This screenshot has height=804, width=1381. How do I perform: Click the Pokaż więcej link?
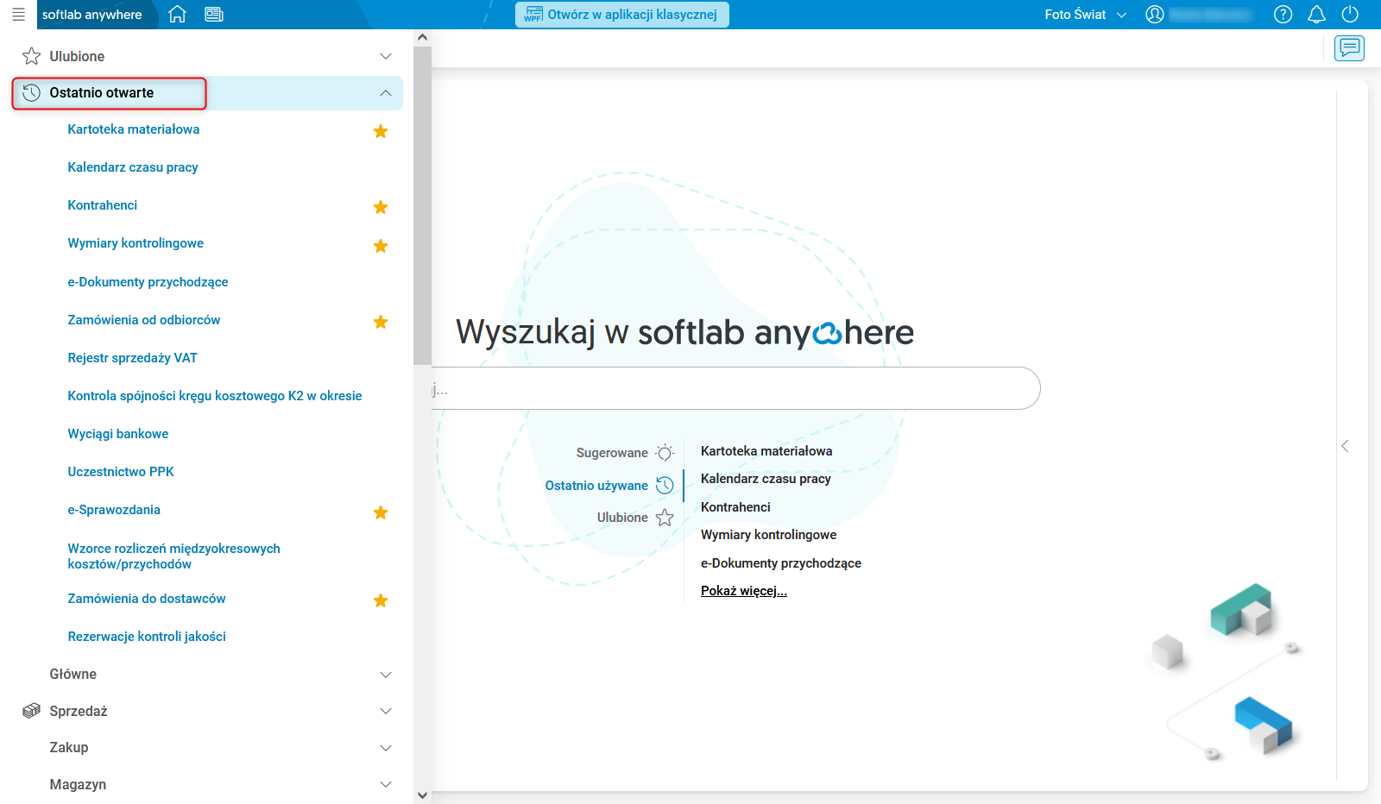pos(743,590)
